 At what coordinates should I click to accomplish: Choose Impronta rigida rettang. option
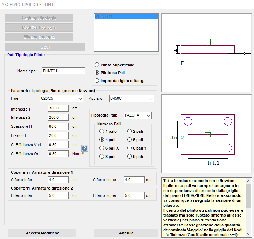click(x=97, y=81)
